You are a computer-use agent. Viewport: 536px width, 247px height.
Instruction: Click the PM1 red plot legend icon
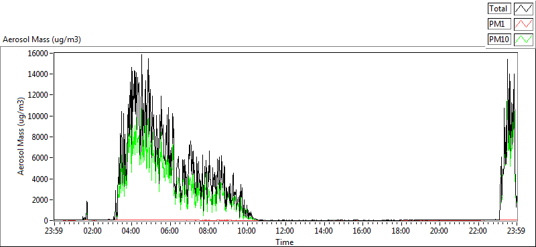pos(524,24)
